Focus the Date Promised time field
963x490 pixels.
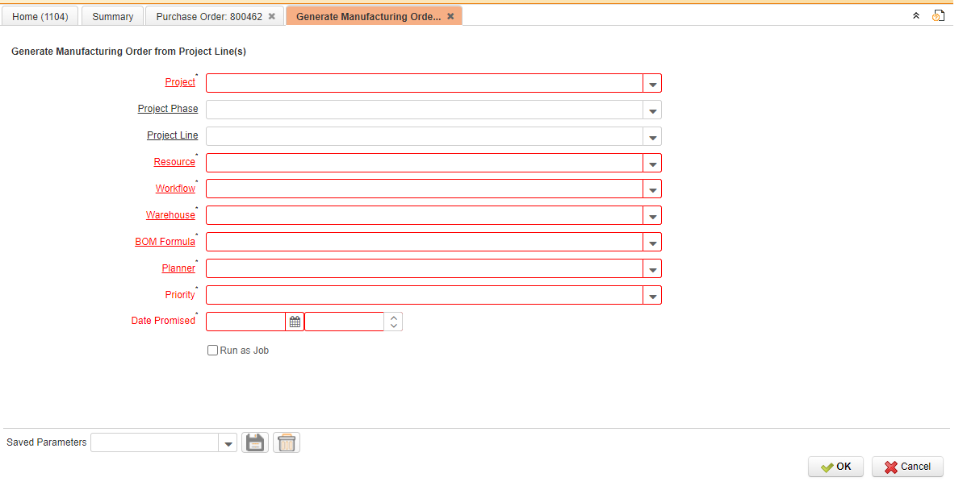(345, 322)
